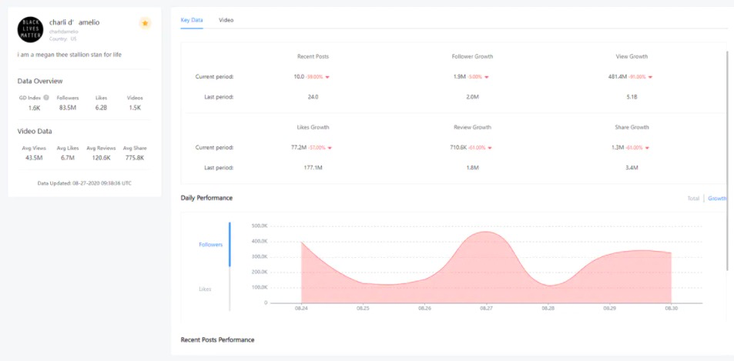Click red down arrow beside View Growth percentage
Image resolution: width=734 pixels, height=361 pixels.
point(650,77)
